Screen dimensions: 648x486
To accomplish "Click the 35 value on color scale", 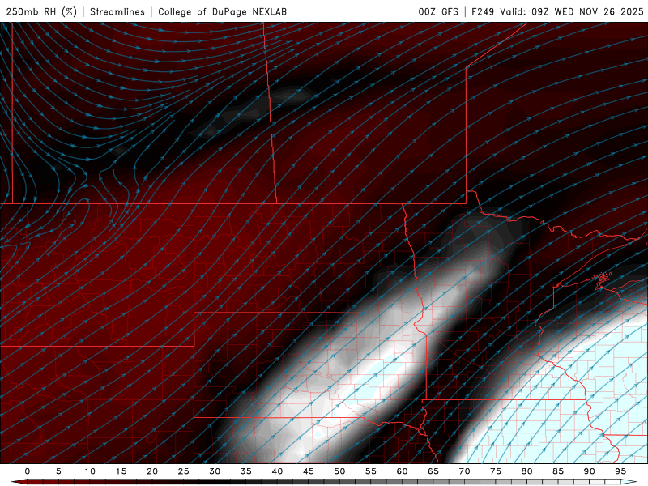I will 246,471.
